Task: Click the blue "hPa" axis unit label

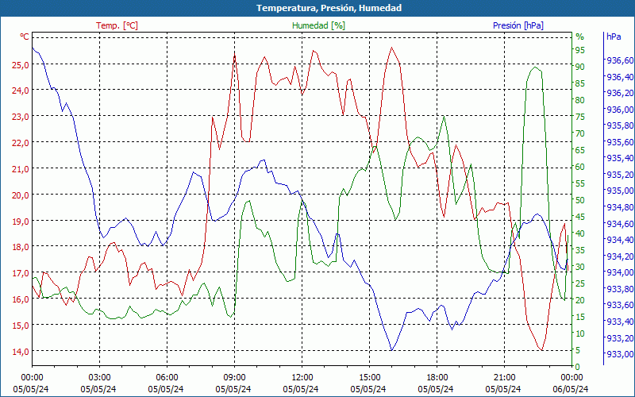Action: [614, 37]
